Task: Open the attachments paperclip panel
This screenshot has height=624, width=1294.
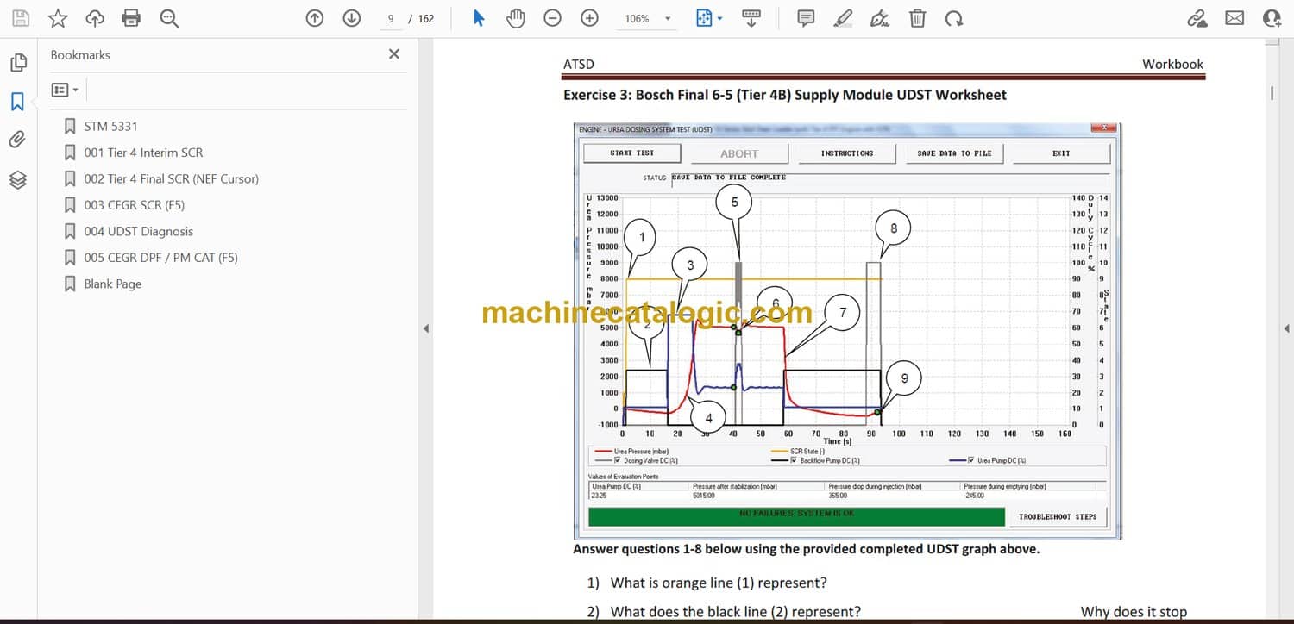Action: click(17, 140)
